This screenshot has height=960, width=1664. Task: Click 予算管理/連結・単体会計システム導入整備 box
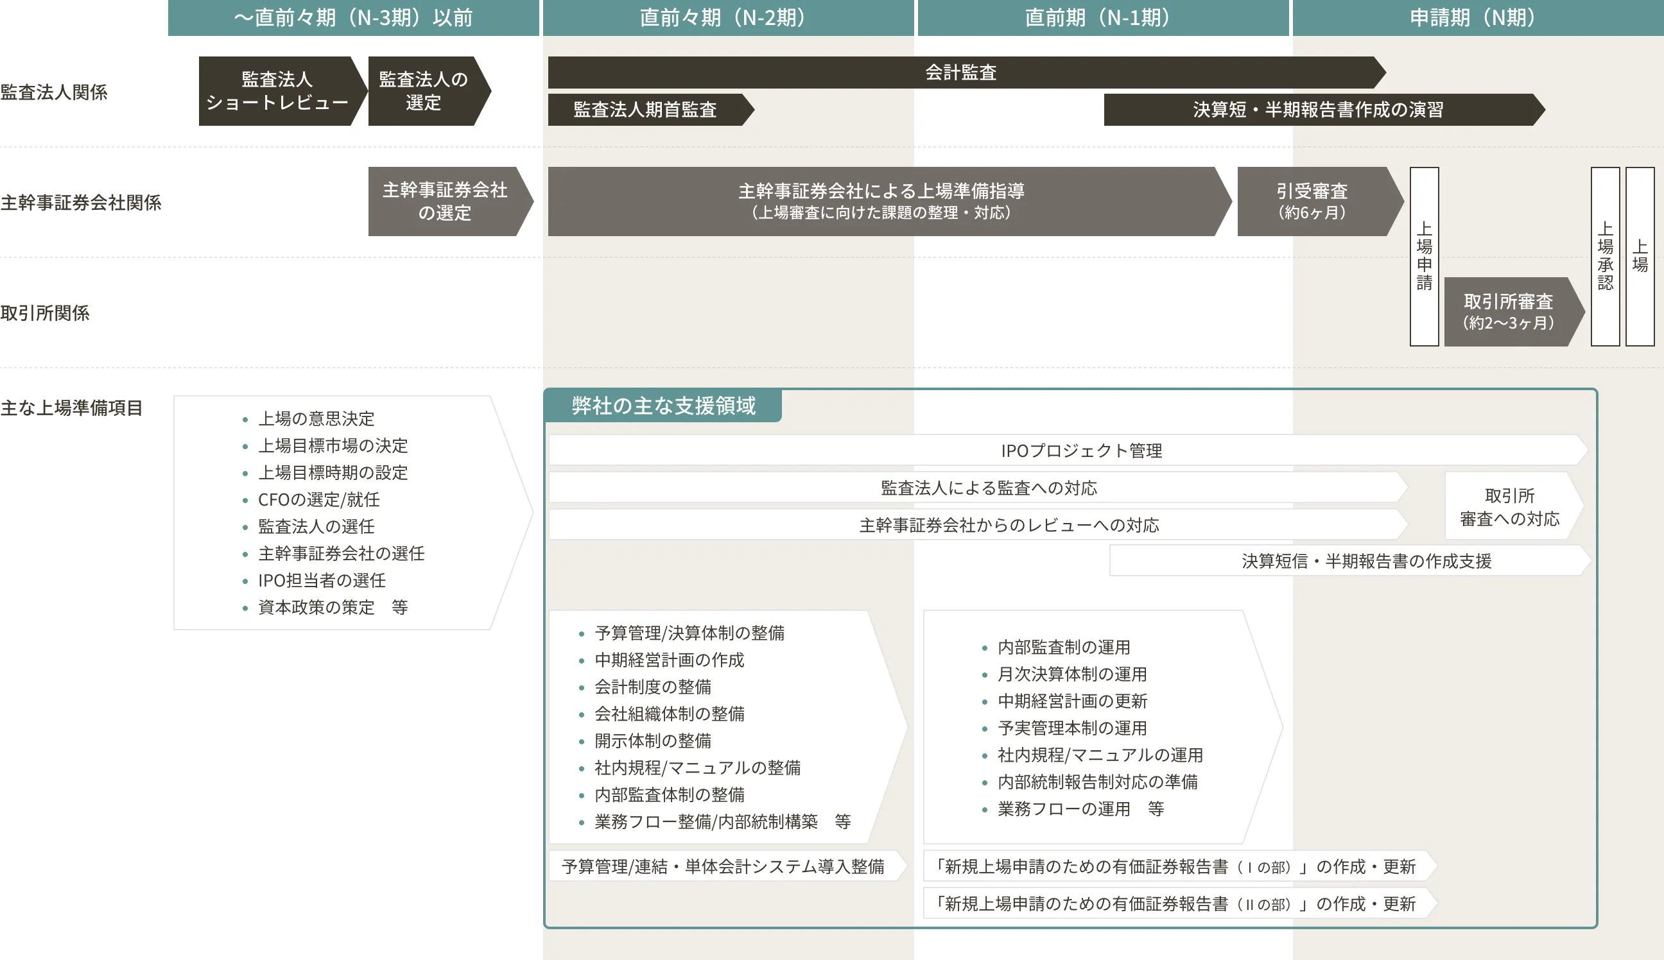pyautogui.click(x=723, y=866)
